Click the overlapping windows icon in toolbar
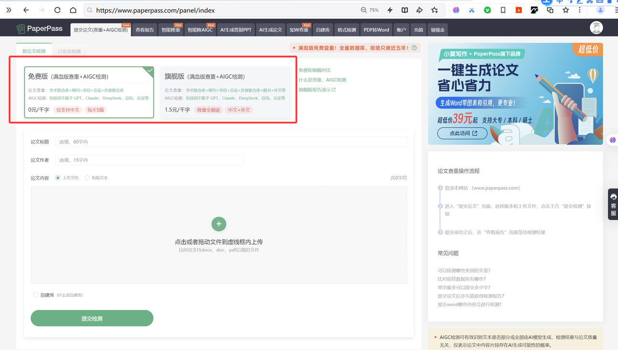This screenshot has width=618, height=350. pos(550,10)
